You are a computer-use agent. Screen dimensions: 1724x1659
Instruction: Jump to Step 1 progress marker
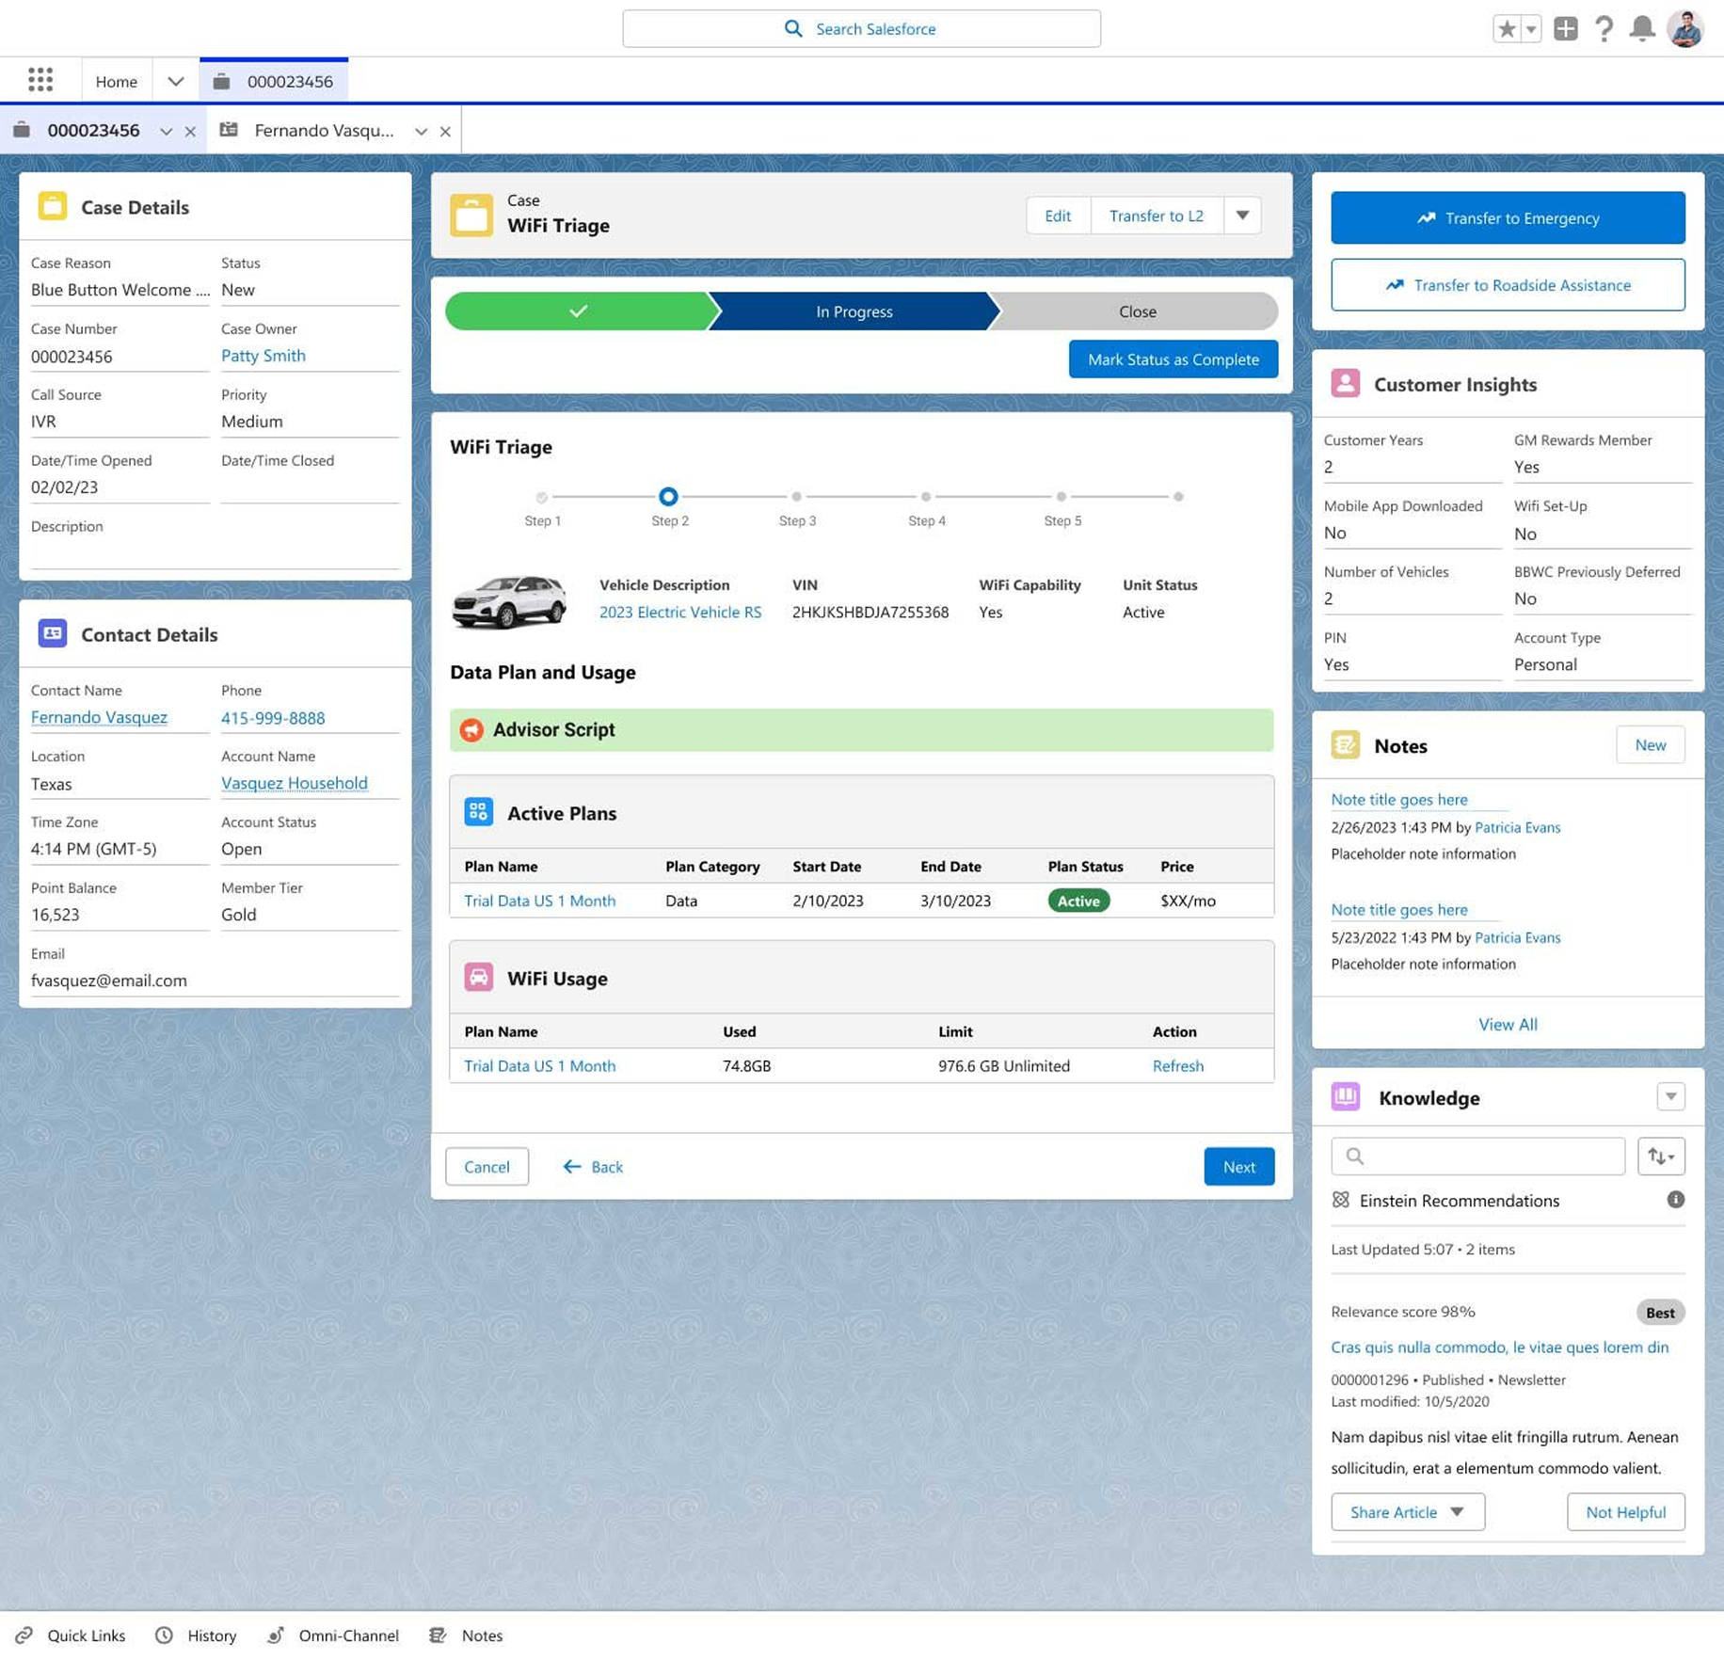point(542,497)
